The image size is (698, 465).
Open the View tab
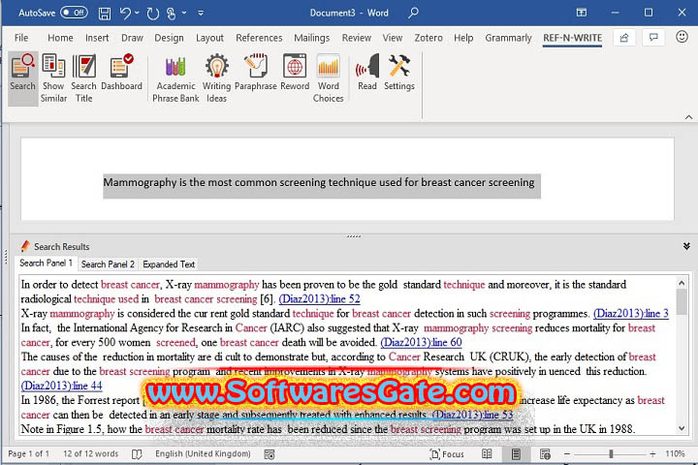click(393, 38)
